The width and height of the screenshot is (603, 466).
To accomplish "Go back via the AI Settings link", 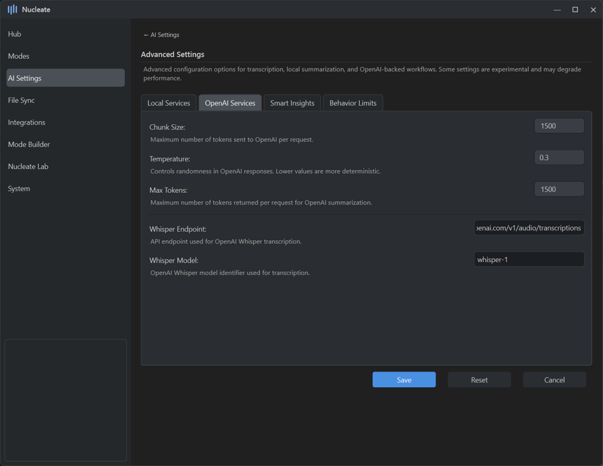I will pos(161,35).
